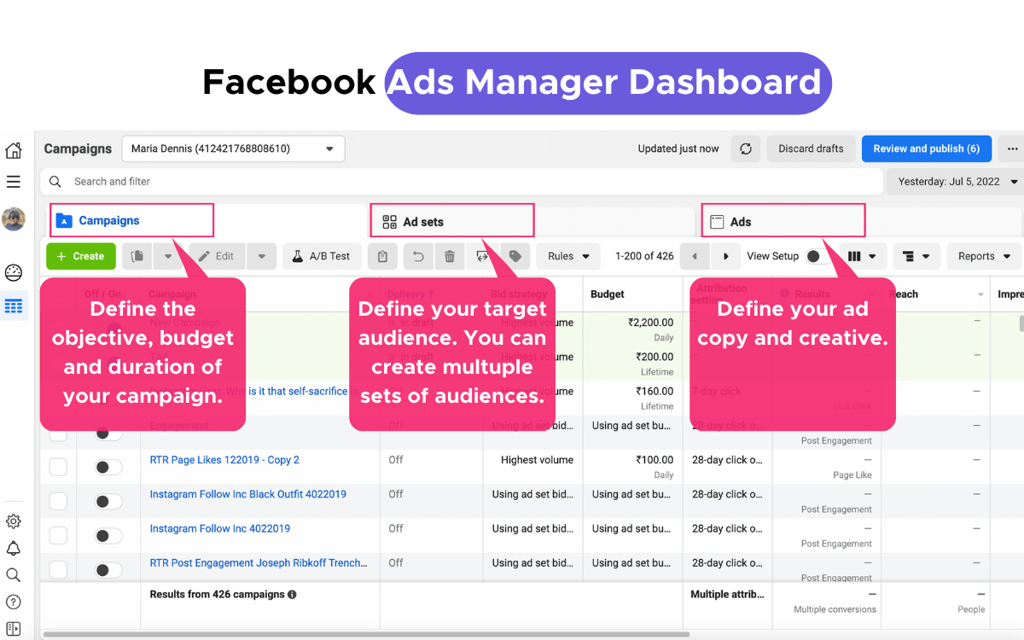Switch to the Ads tab
Screen dimensions: 1024x640
coord(783,220)
